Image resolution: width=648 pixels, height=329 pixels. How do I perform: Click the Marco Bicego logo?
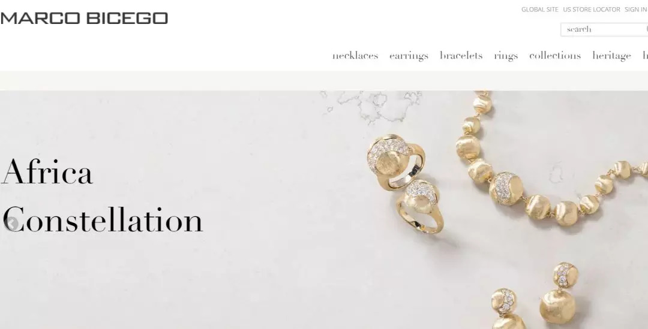84,18
